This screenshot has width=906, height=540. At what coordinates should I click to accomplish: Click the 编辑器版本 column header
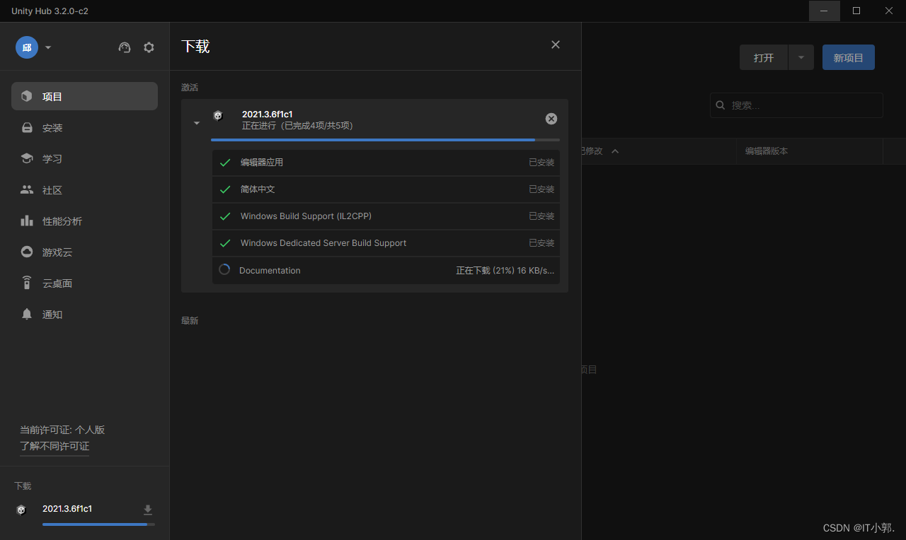click(766, 151)
